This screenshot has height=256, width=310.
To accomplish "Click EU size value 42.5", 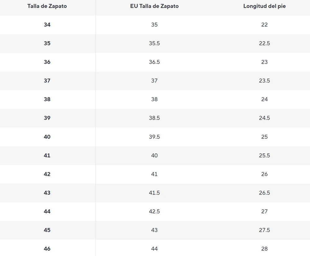I will pyautogui.click(x=154, y=211).
